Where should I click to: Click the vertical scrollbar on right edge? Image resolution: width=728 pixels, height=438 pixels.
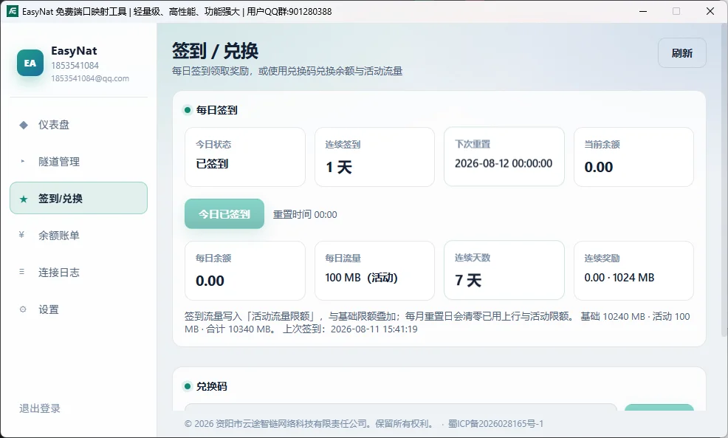724,181
